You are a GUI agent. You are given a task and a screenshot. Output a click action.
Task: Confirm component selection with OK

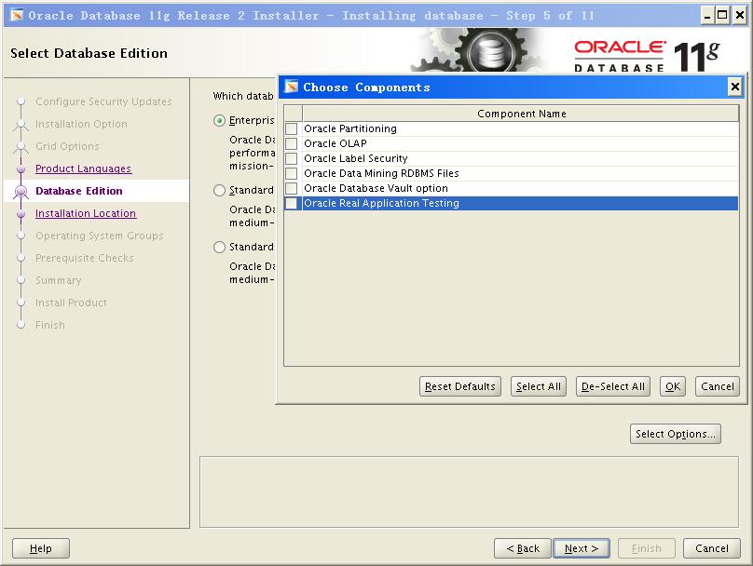(673, 386)
